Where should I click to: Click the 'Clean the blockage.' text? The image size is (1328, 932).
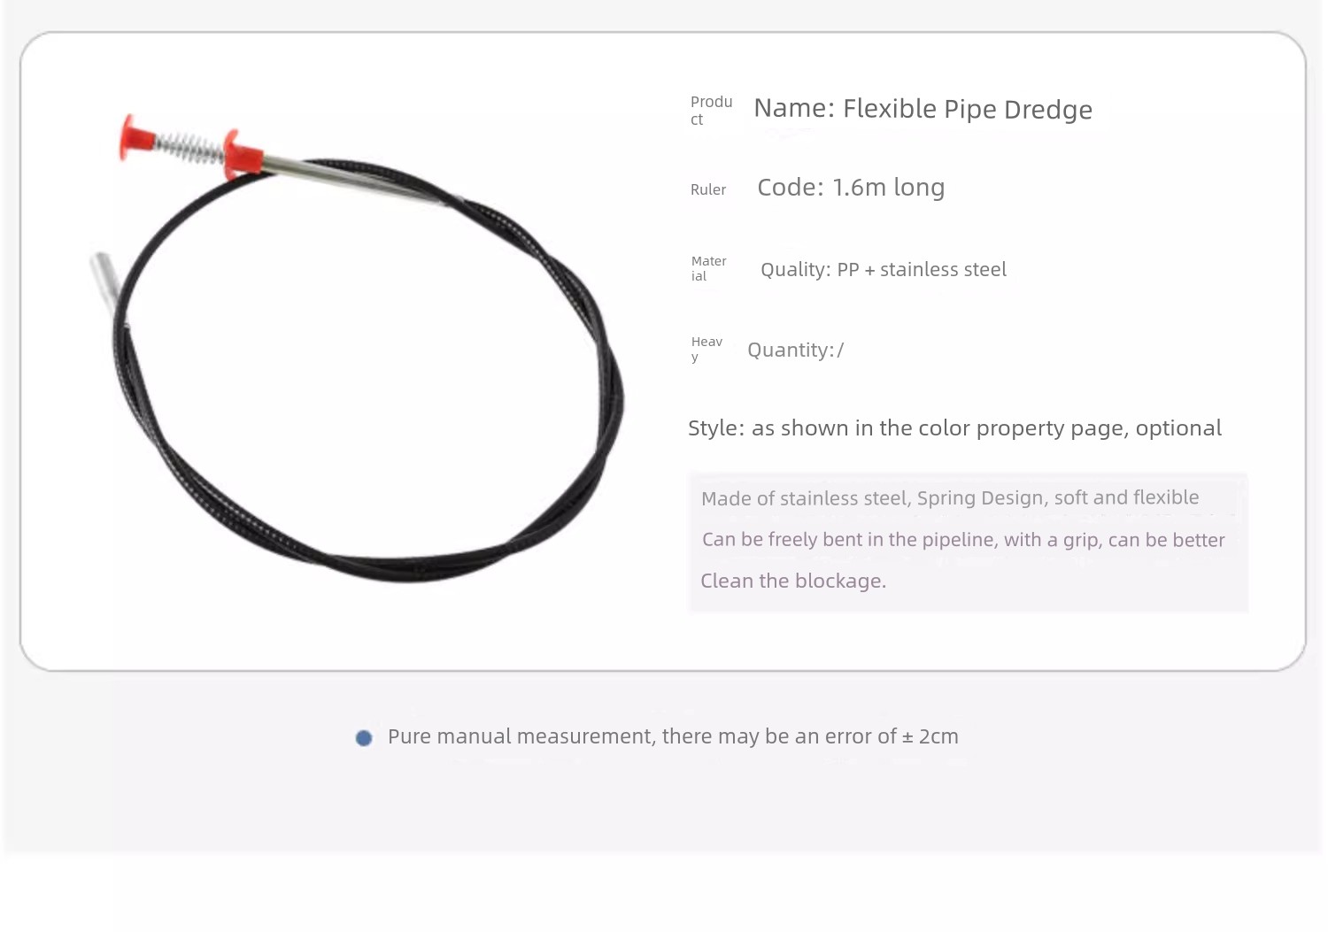tap(793, 582)
